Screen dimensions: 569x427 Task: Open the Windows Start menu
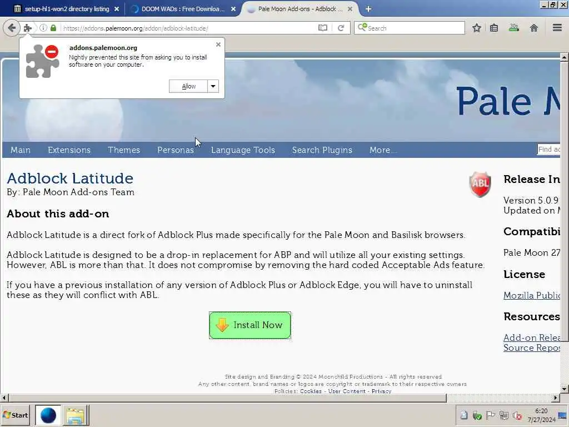pyautogui.click(x=16, y=415)
